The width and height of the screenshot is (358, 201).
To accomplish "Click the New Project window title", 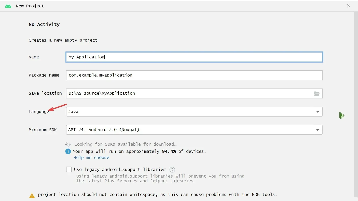I will 30,6.
